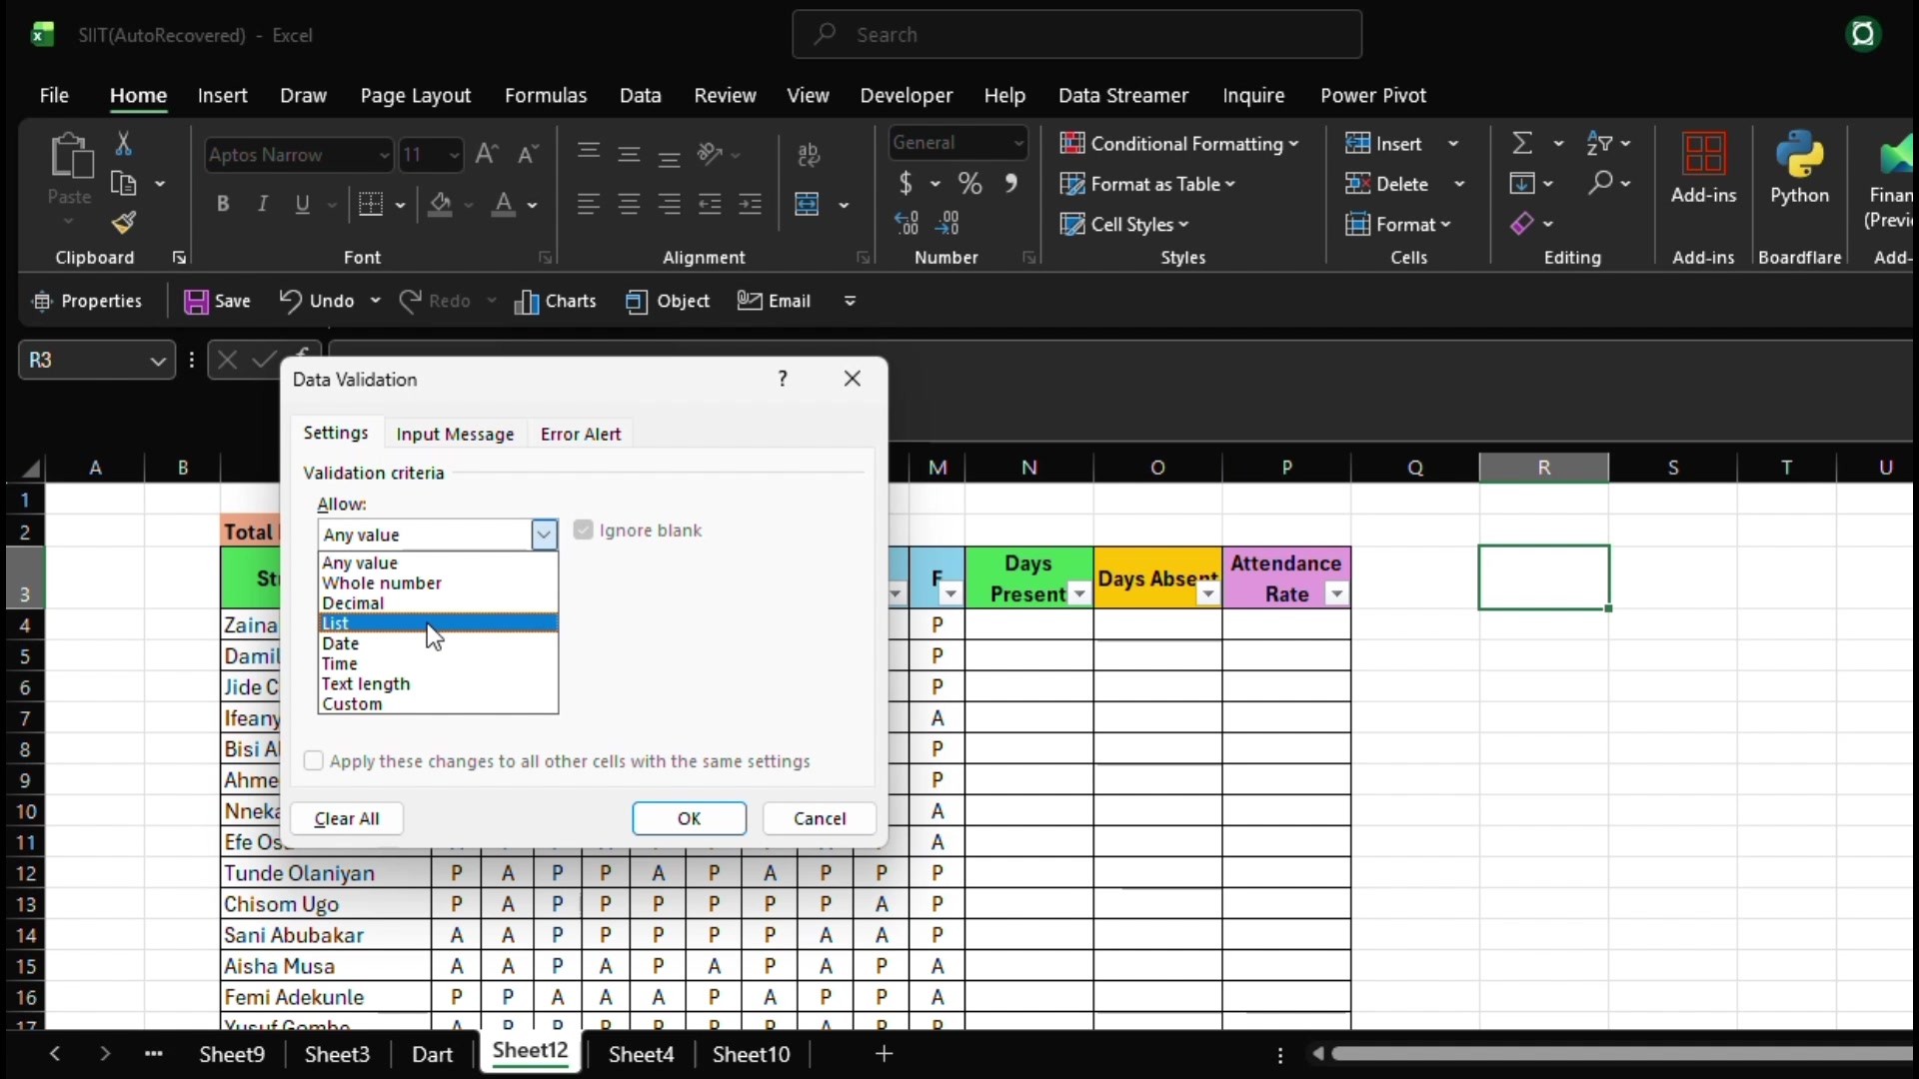Click the Decrease Decimal icon

[948, 223]
